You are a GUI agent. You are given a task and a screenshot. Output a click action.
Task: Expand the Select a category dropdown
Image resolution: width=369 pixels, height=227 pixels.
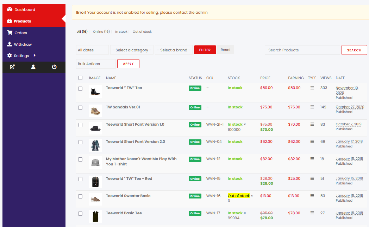132,50
